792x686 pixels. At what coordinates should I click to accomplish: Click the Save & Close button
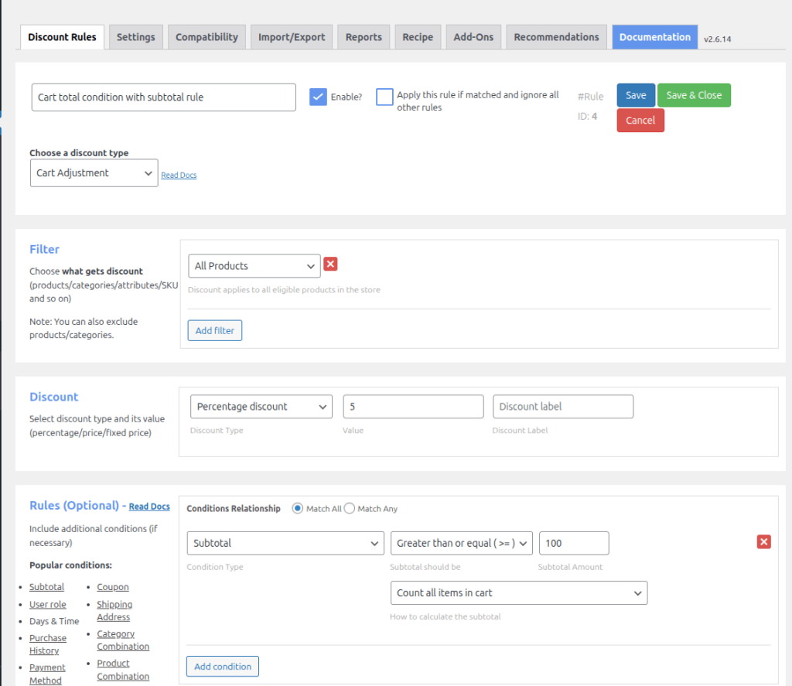pyautogui.click(x=693, y=95)
